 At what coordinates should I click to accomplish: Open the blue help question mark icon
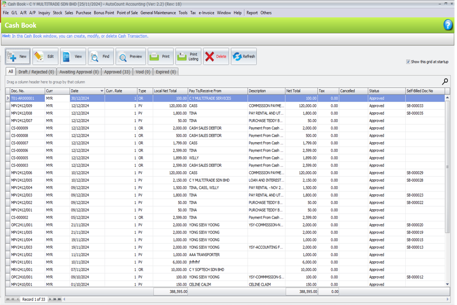(448, 25)
